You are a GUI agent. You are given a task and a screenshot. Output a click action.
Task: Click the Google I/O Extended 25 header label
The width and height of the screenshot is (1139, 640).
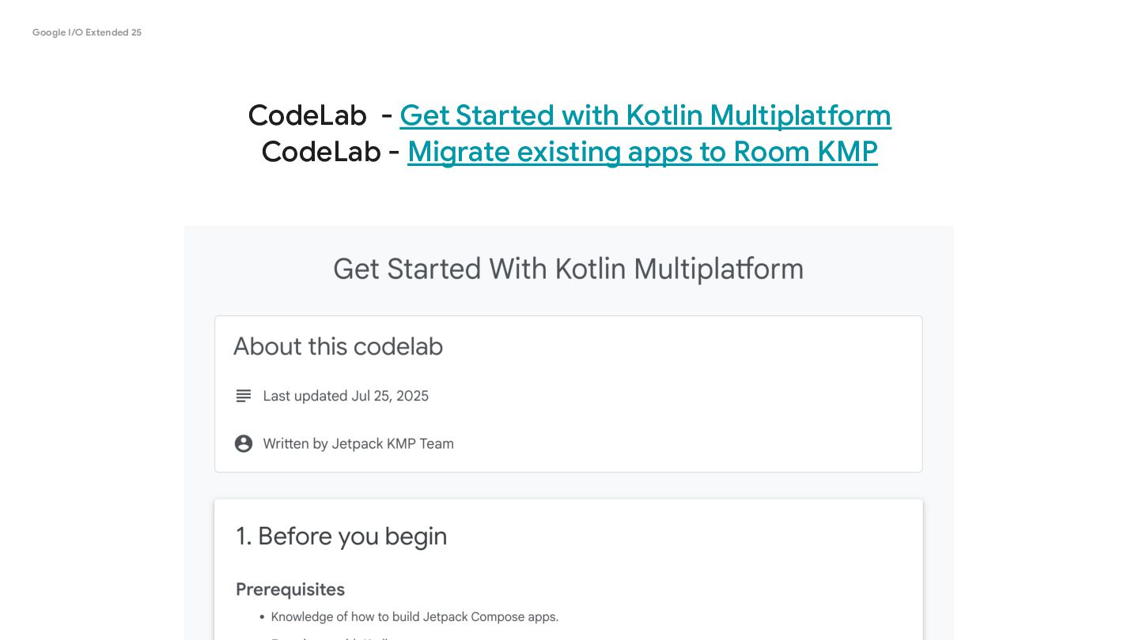[x=87, y=32]
